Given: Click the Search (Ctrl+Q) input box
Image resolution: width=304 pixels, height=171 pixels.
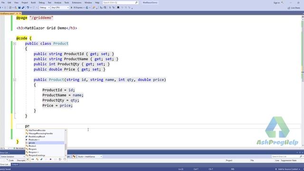Looking at the screenshot, I should coord(120,2).
